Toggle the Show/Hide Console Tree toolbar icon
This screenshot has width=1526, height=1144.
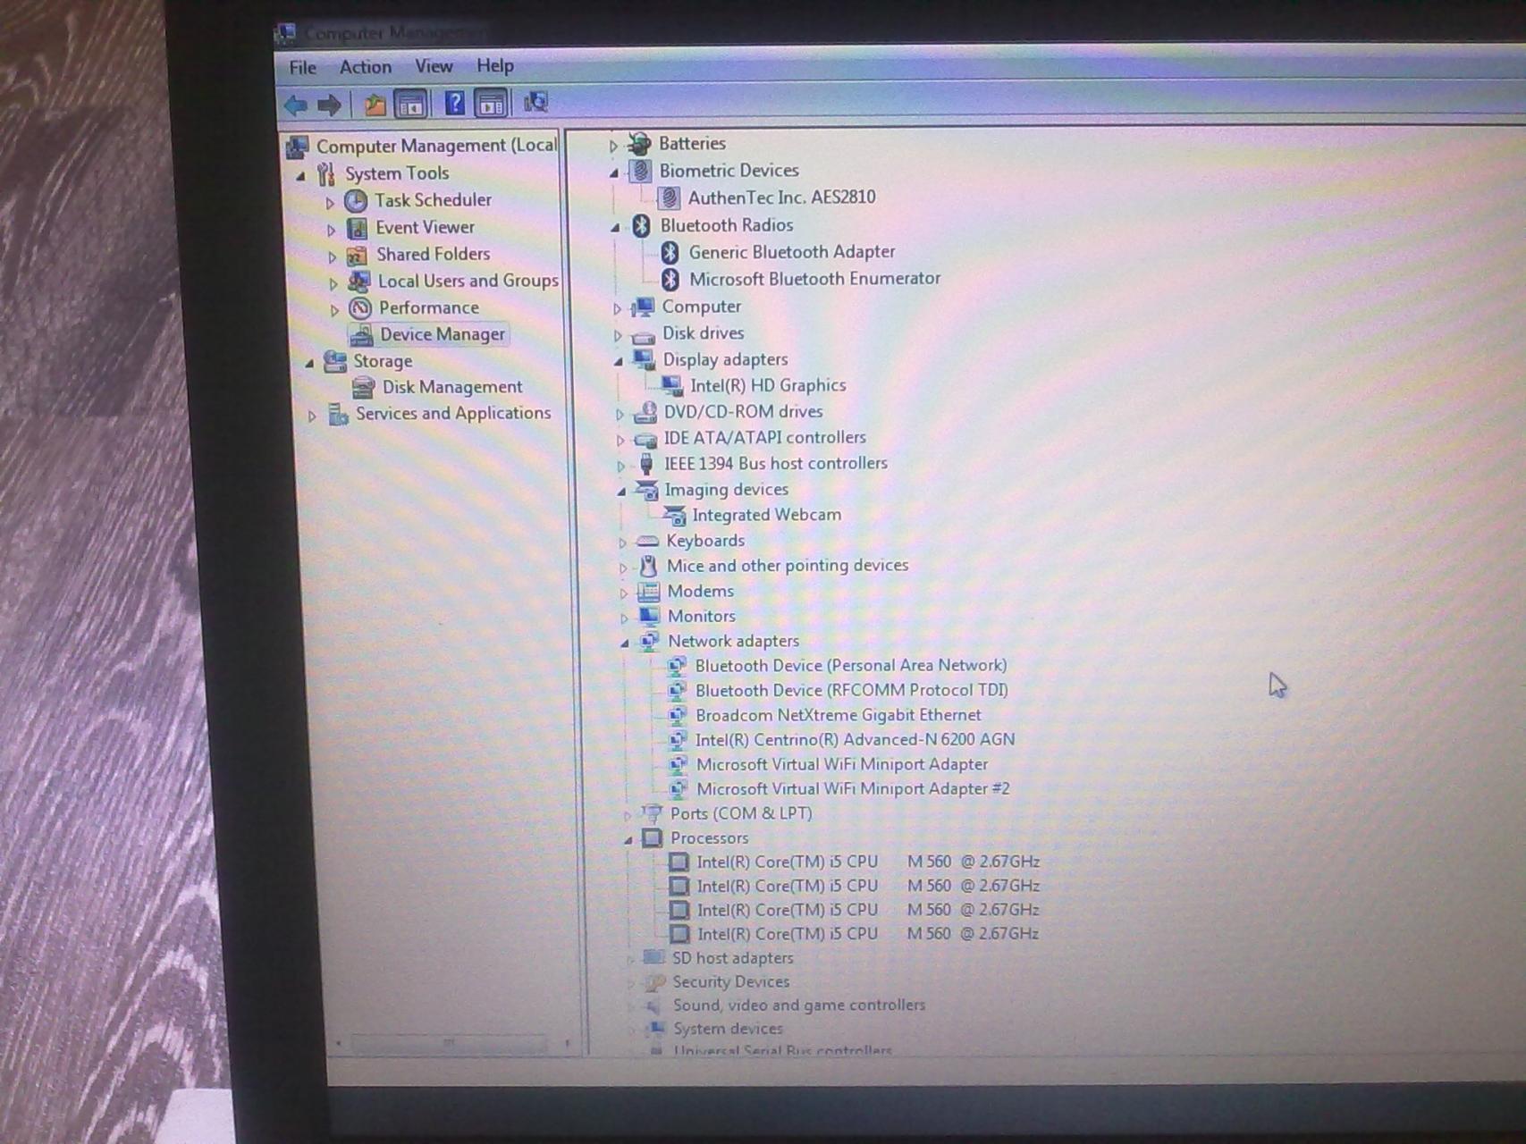pos(410,105)
